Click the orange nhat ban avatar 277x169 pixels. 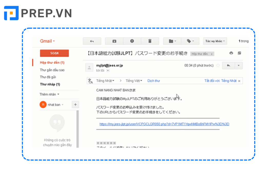pyautogui.click(x=43, y=104)
